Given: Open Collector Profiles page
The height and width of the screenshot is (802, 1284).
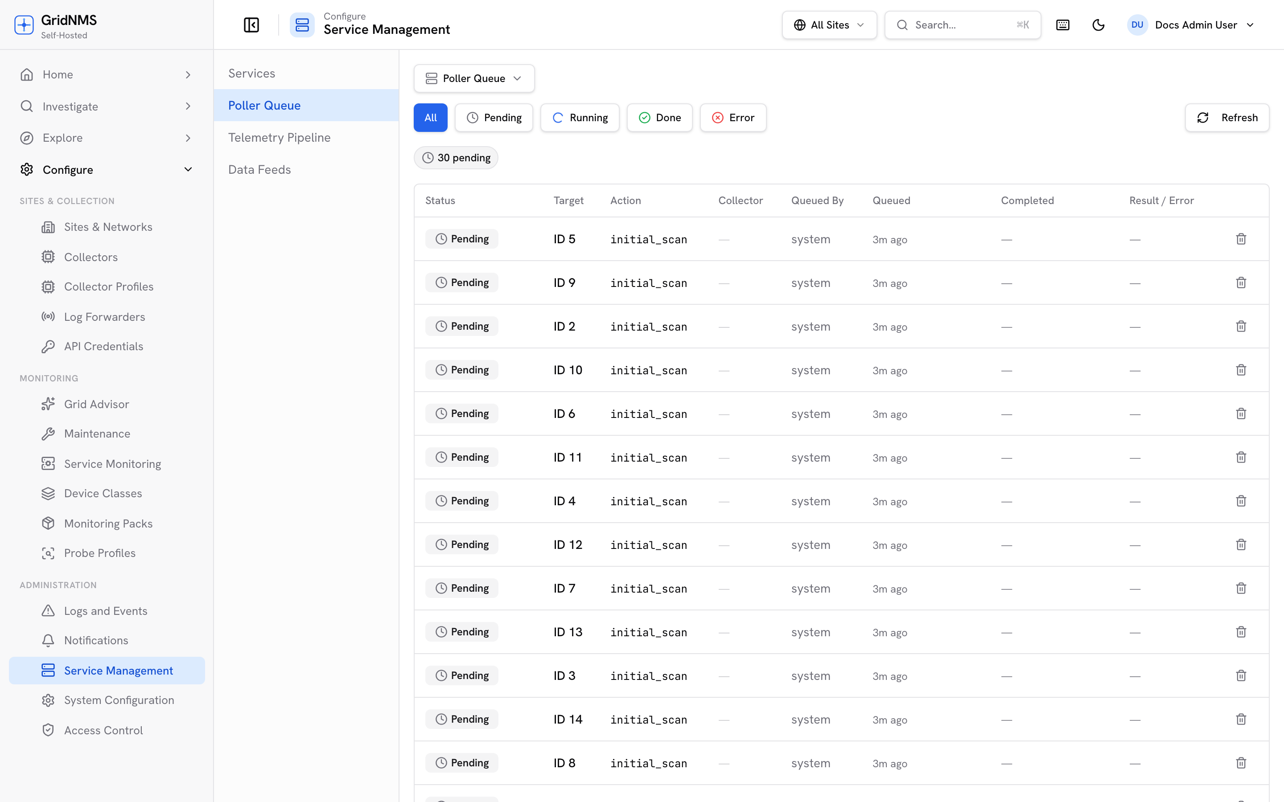Looking at the screenshot, I should [107, 287].
